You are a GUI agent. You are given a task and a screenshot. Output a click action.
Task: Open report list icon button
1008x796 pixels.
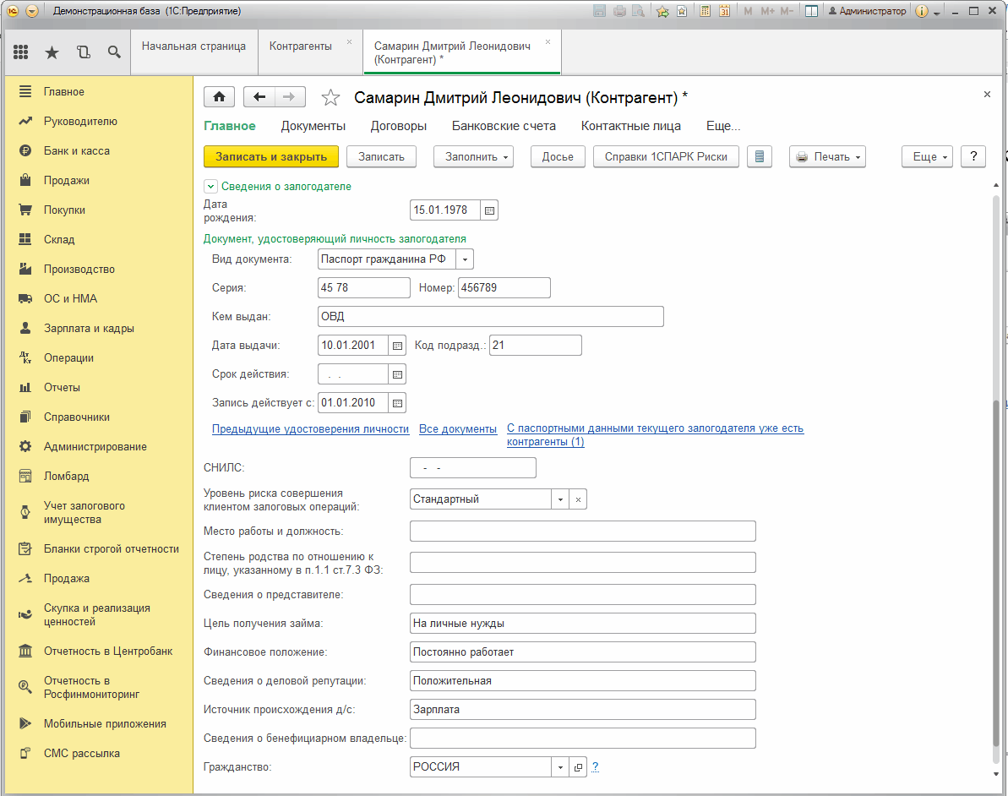[760, 157]
